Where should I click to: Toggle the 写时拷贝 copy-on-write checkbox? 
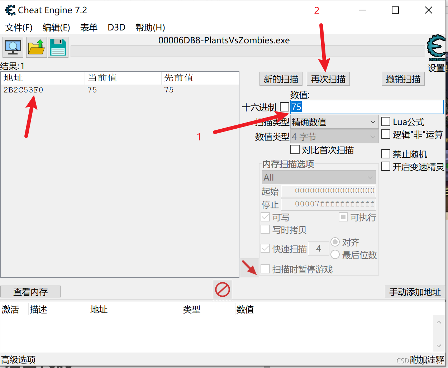click(x=265, y=229)
